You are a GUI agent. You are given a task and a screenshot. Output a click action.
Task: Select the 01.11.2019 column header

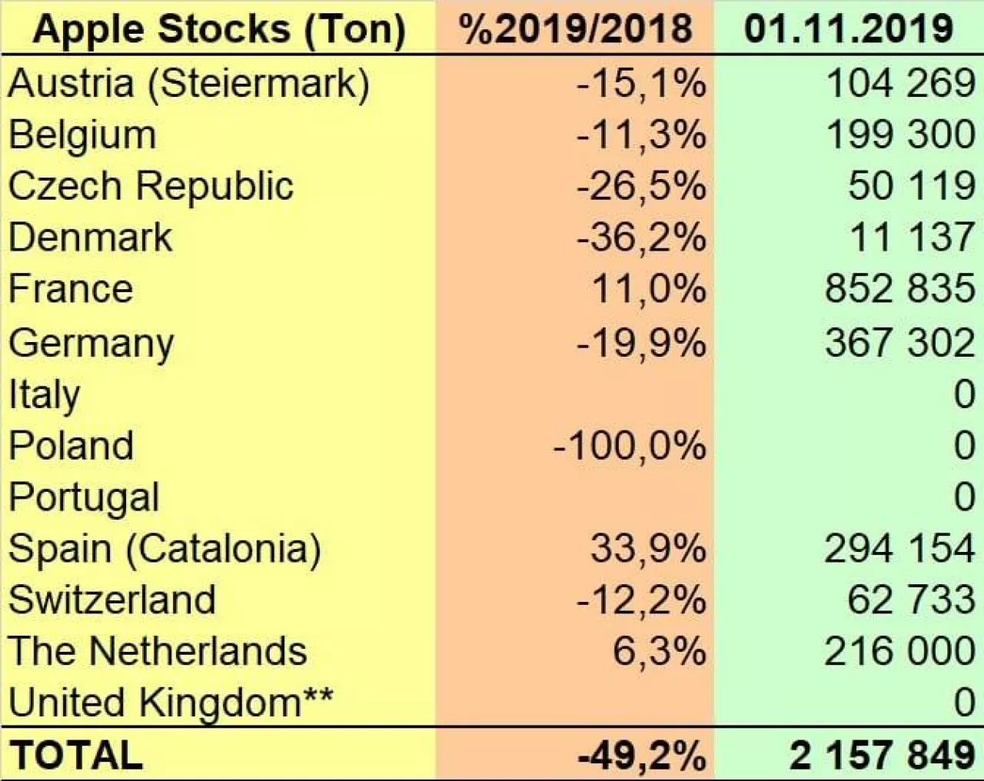coord(849,29)
